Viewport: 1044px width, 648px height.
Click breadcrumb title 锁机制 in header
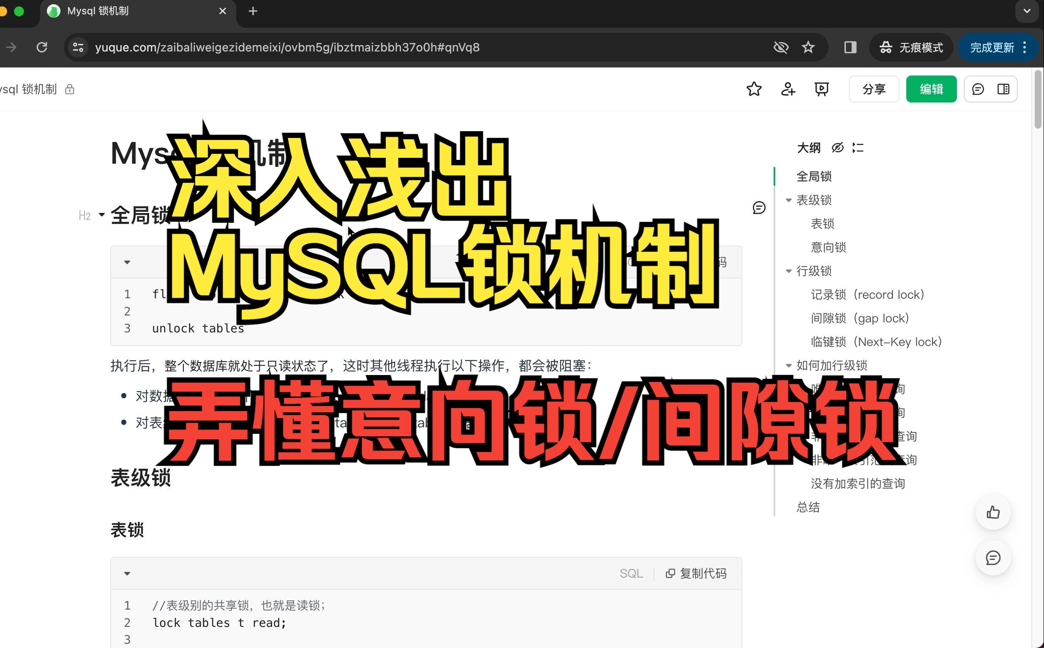[28, 89]
